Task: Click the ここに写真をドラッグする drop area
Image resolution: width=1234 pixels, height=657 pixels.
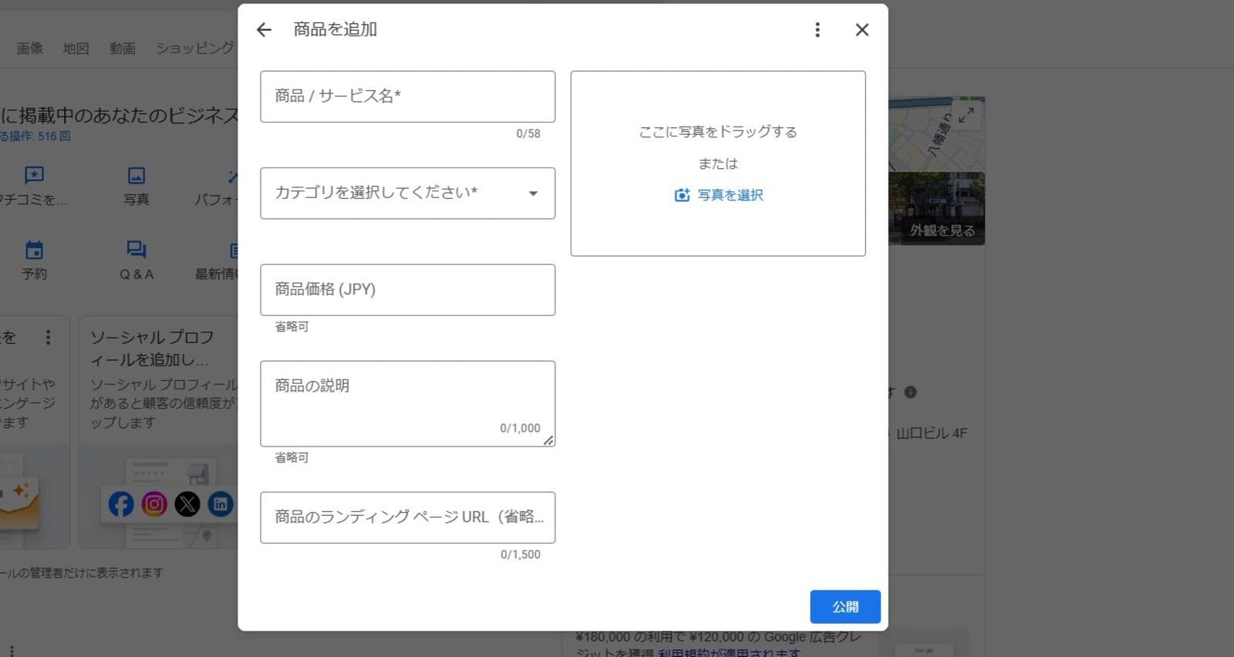Action: pyautogui.click(x=717, y=163)
